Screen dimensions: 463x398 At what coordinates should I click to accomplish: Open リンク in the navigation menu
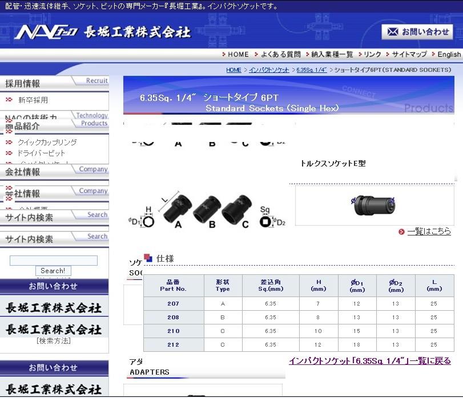click(372, 55)
